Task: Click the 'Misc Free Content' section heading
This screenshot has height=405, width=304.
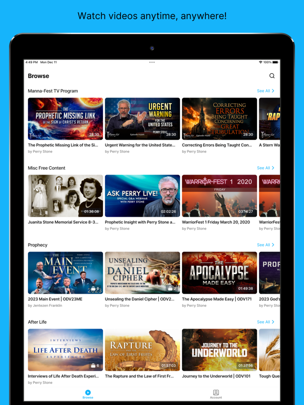Action: 46,168
